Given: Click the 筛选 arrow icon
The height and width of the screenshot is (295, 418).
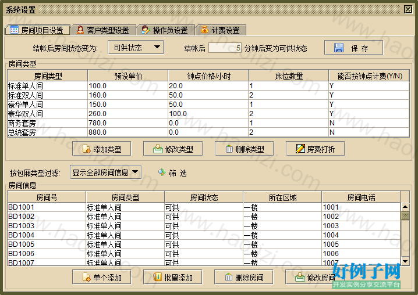Looking at the screenshot, I should click(x=161, y=172).
